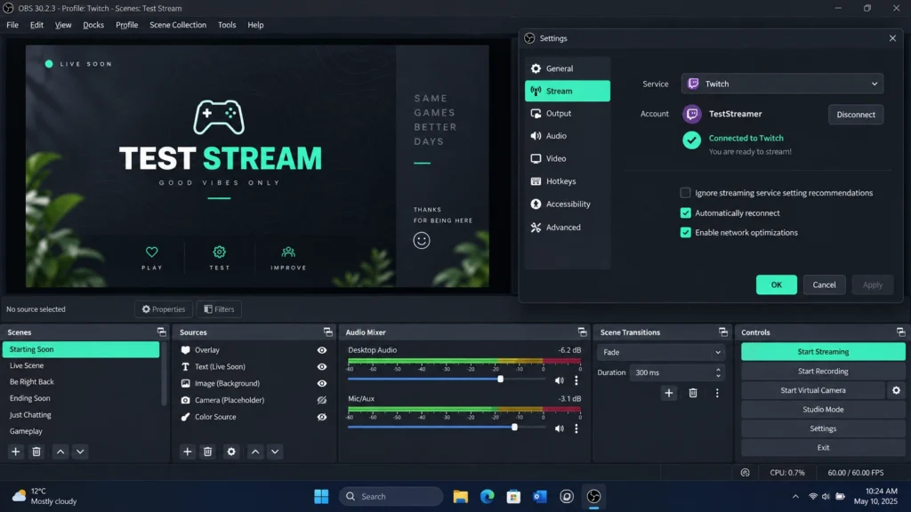
Task: Open source properties gear in Sources toolbar
Action: [231, 452]
